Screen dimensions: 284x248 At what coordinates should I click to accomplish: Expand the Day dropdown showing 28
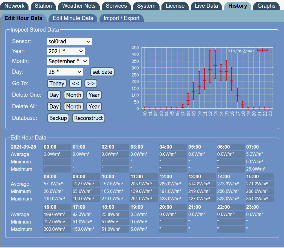pos(65,72)
